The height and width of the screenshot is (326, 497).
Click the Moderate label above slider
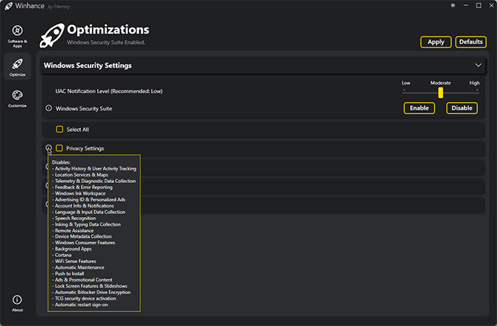click(441, 83)
